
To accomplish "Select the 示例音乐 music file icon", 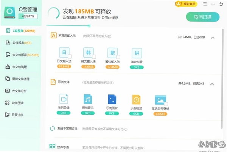I will 88,99.
